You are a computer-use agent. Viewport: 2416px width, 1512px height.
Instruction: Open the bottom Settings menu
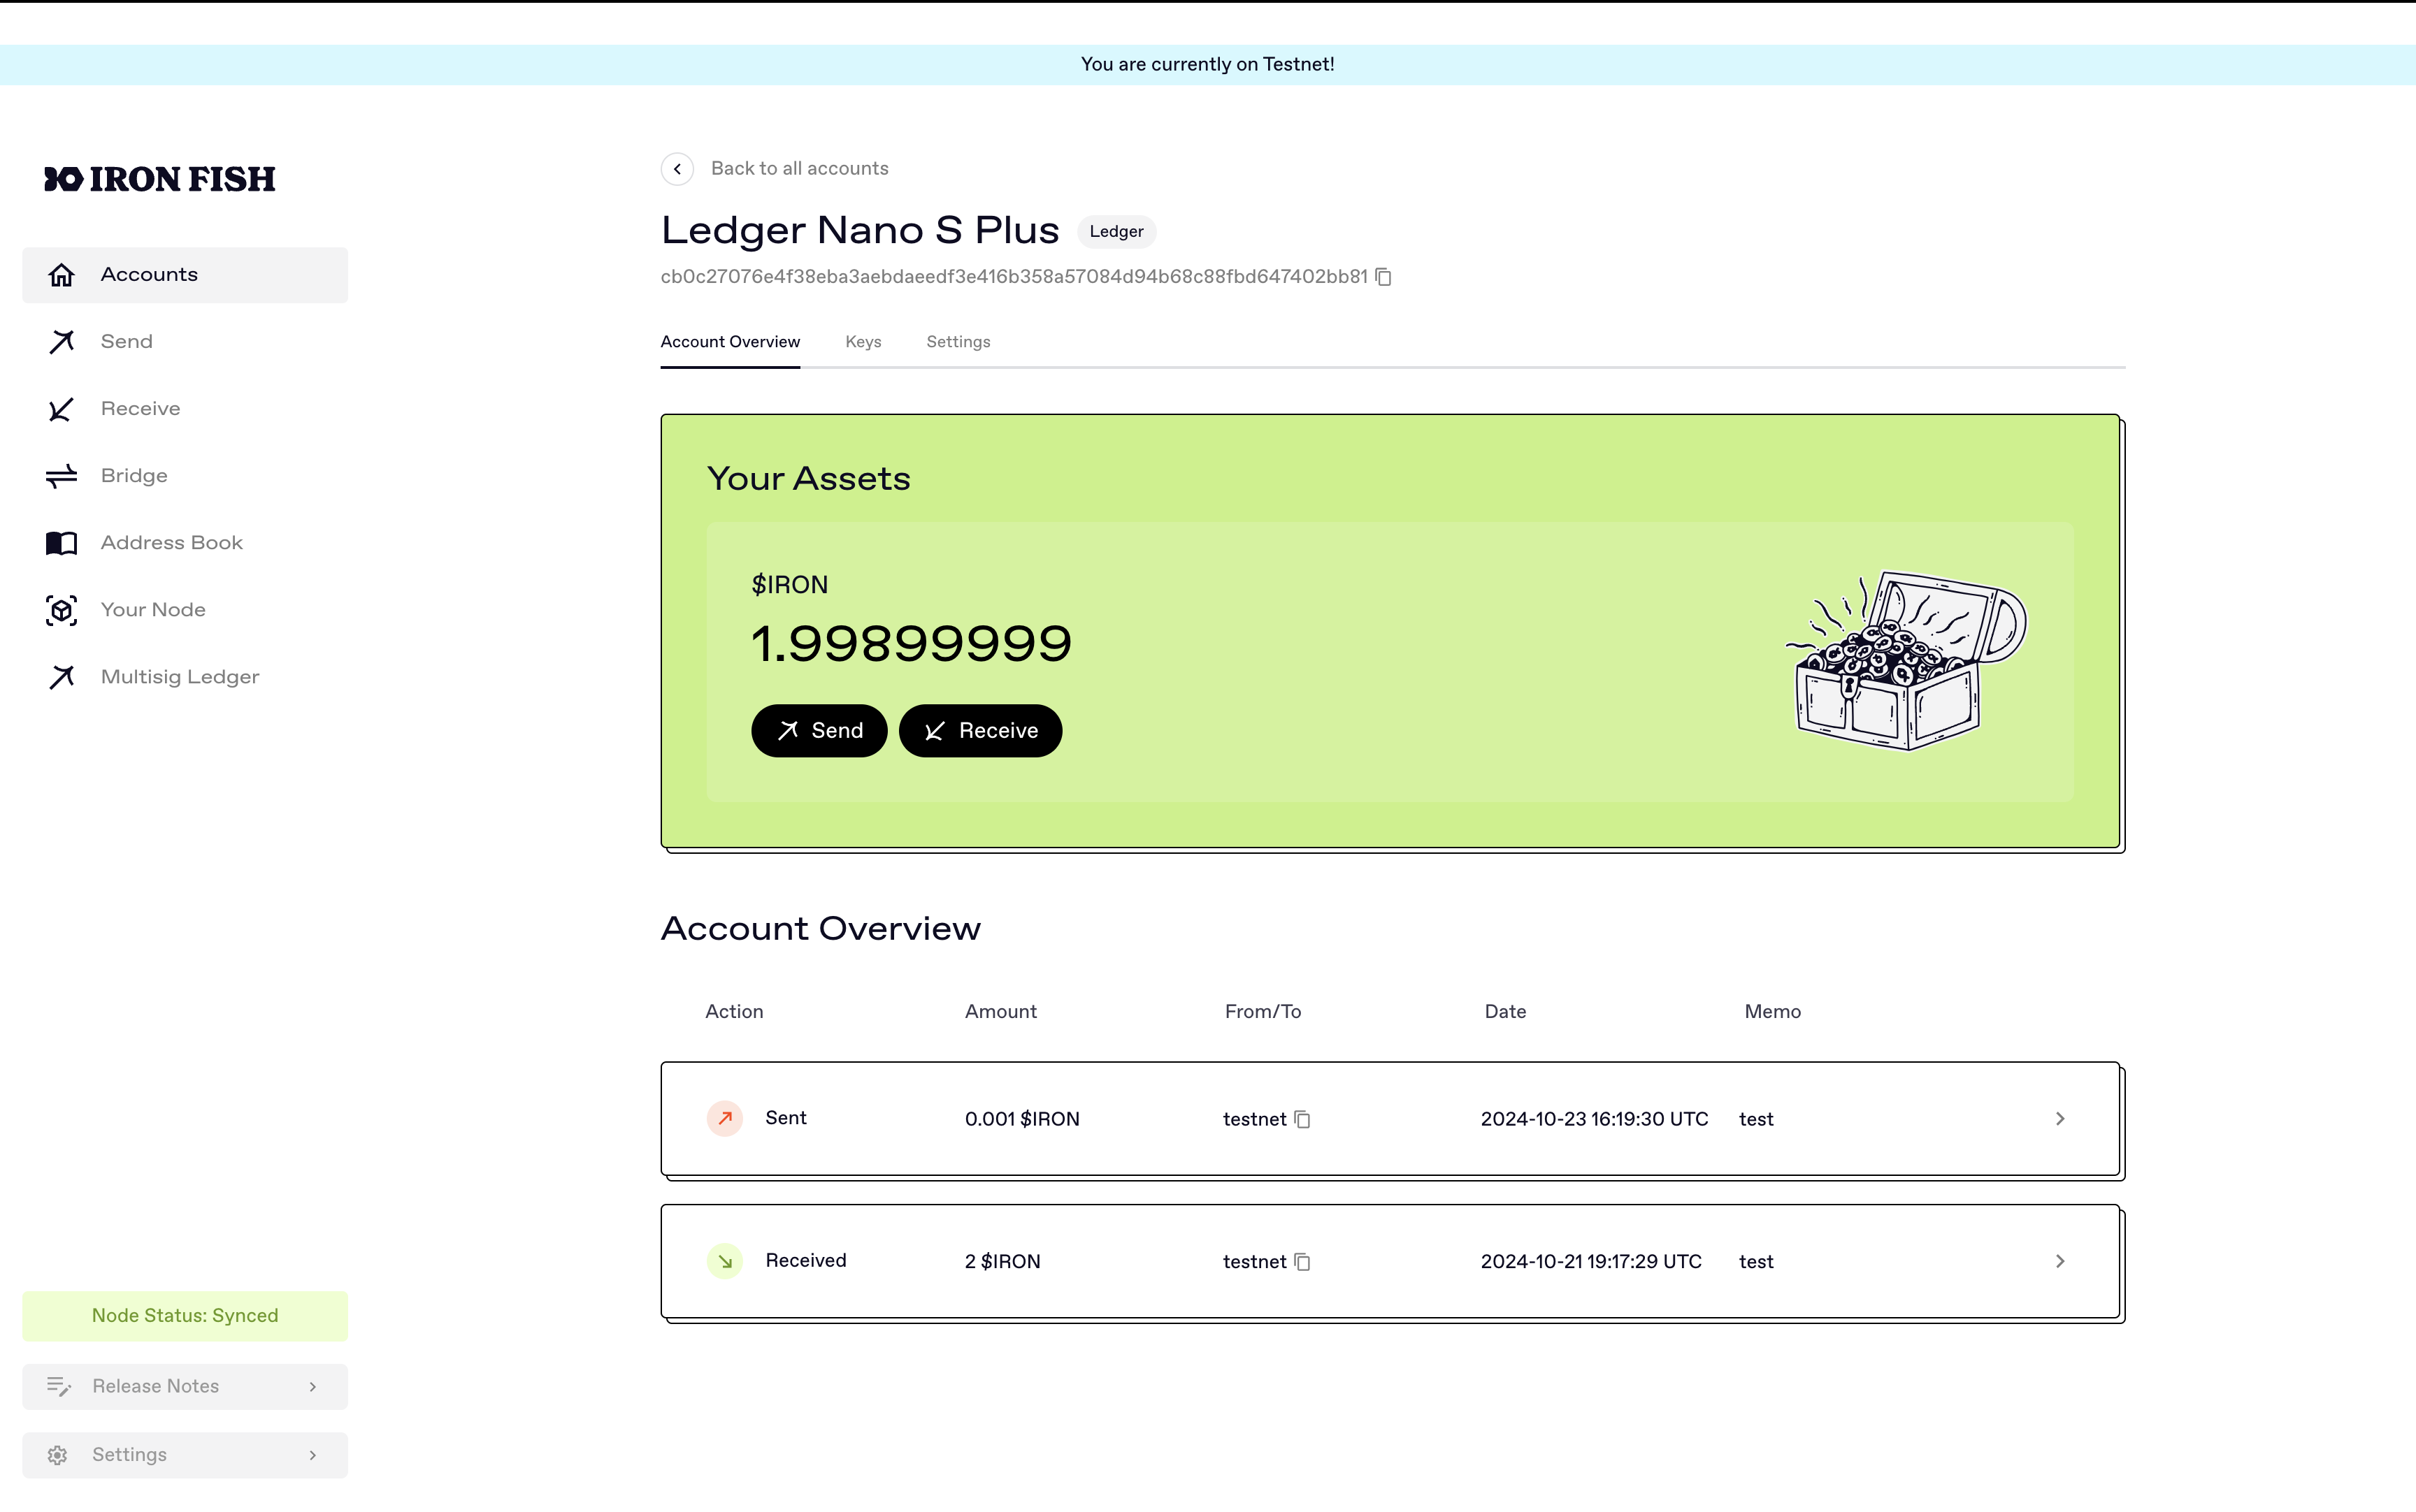point(185,1455)
